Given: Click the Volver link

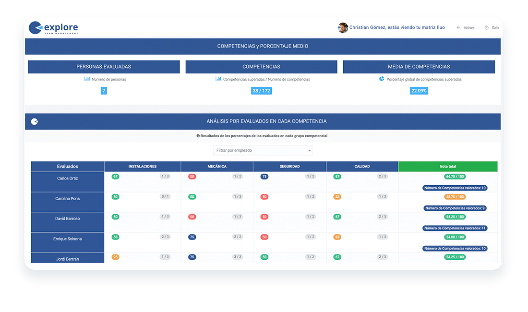Looking at the screenshot, I should pos(466,27).
